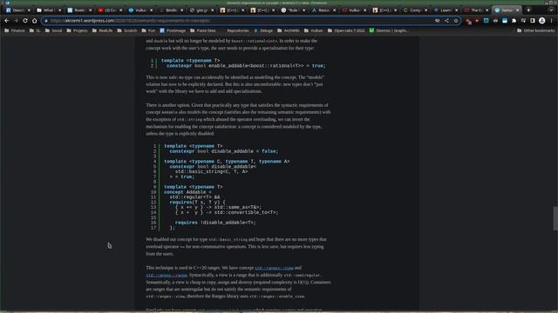
Task: Click the page vertical scrollbar thumb
Action: coord(555,218)
